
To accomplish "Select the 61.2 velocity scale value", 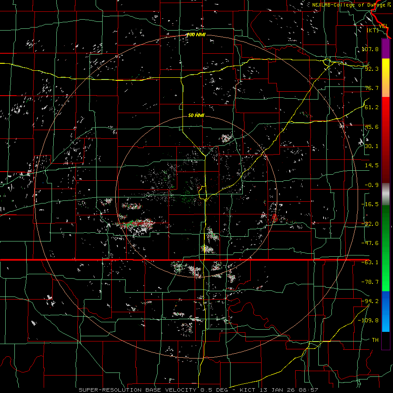I will pos(372,107).
